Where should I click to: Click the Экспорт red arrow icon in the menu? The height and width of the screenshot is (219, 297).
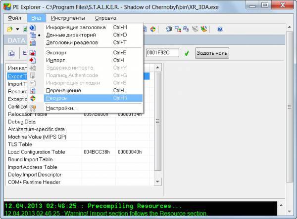[33, 53]
